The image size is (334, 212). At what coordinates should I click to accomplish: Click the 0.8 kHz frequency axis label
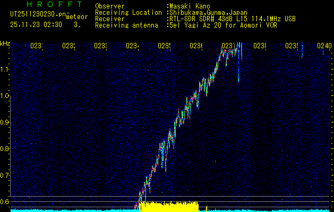[5, 148]
